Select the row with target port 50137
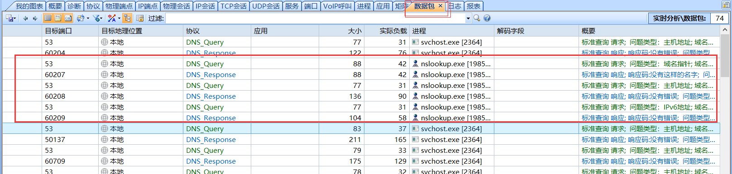This screenshot has height=174, width=732. [x=361, y=139]
